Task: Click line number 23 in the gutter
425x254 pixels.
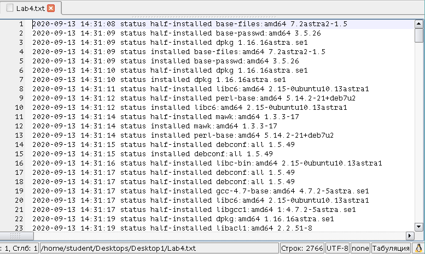Action: (19, 228)
